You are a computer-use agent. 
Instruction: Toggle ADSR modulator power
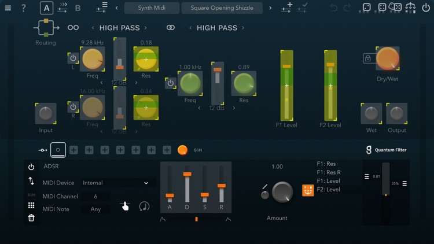click(31, 167)
